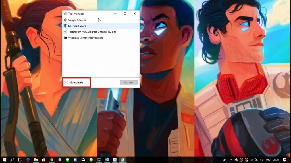Viewport: 291px width, 163px height.
Task: Show hidden system tray icons
Action: (231, 160)
